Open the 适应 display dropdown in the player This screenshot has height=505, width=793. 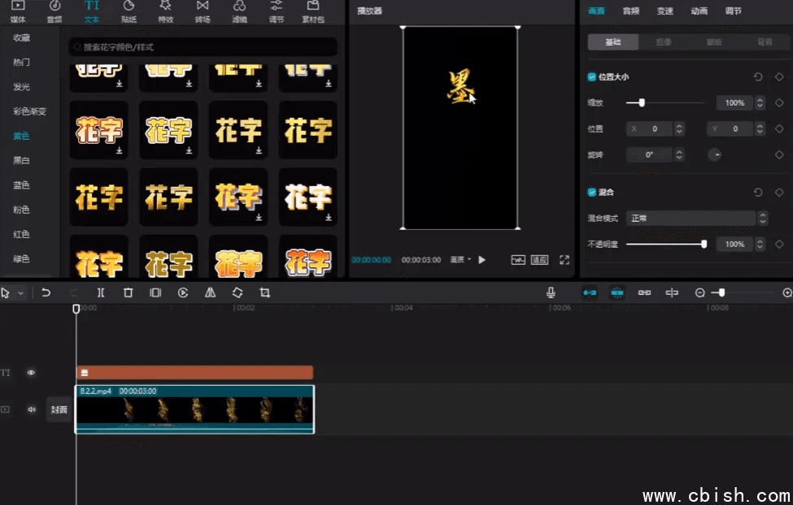539,260
